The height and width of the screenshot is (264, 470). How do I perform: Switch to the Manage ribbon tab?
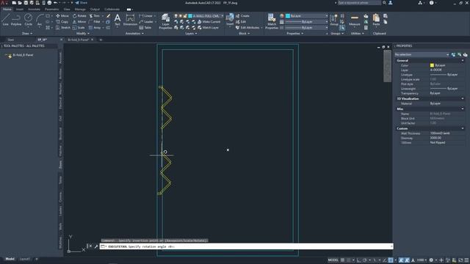tap(80, 10)
